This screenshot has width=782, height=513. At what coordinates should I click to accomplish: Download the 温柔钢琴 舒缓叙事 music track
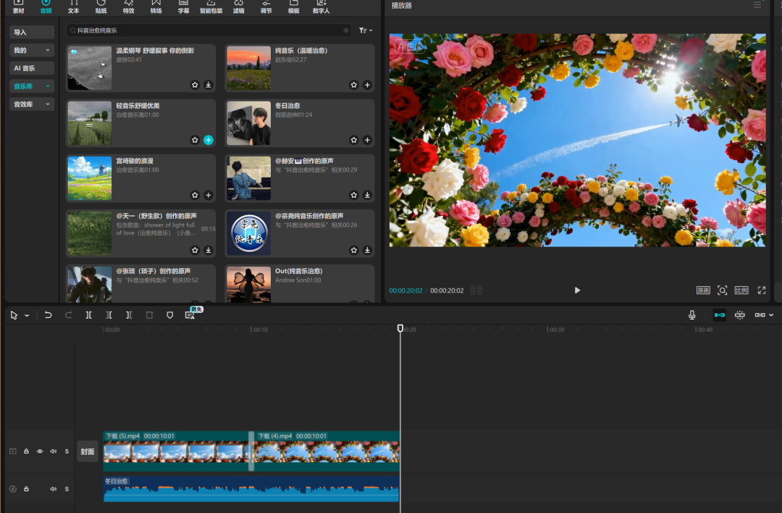point(209,85)
